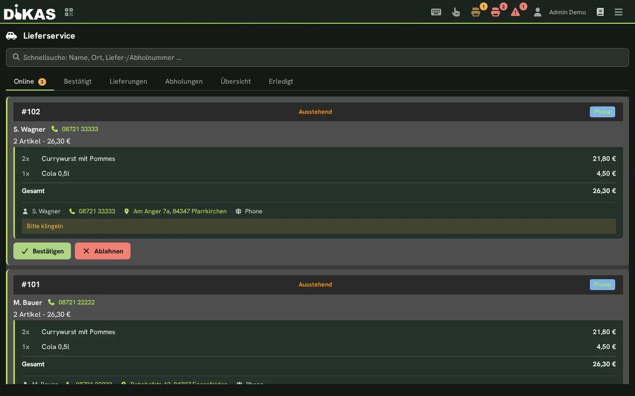The width and height of the screenshot is (635, 396).
Task: Reject order 102 with Ablehnen
Action: 103,251
